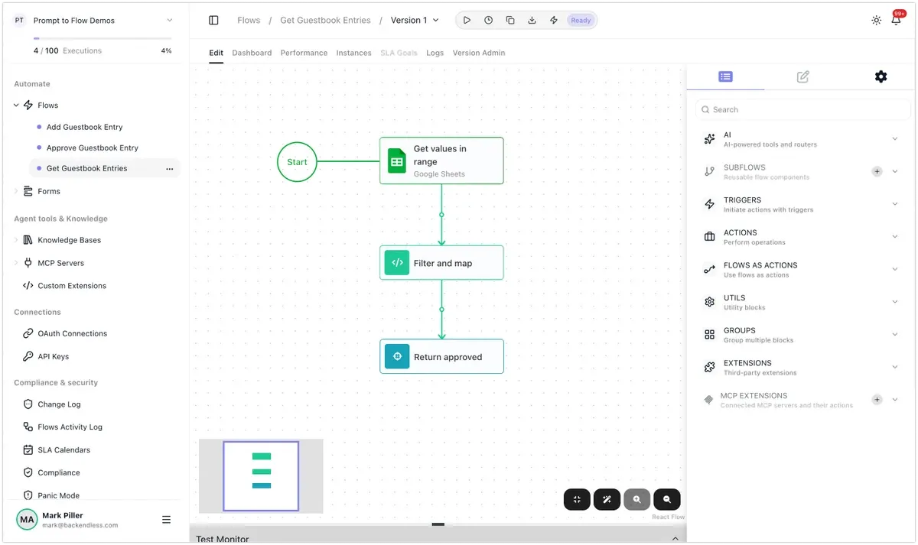The width and height of the screenshot is (918, 545).
Task: Expand the Test Monitor panel
Action: 675,539
